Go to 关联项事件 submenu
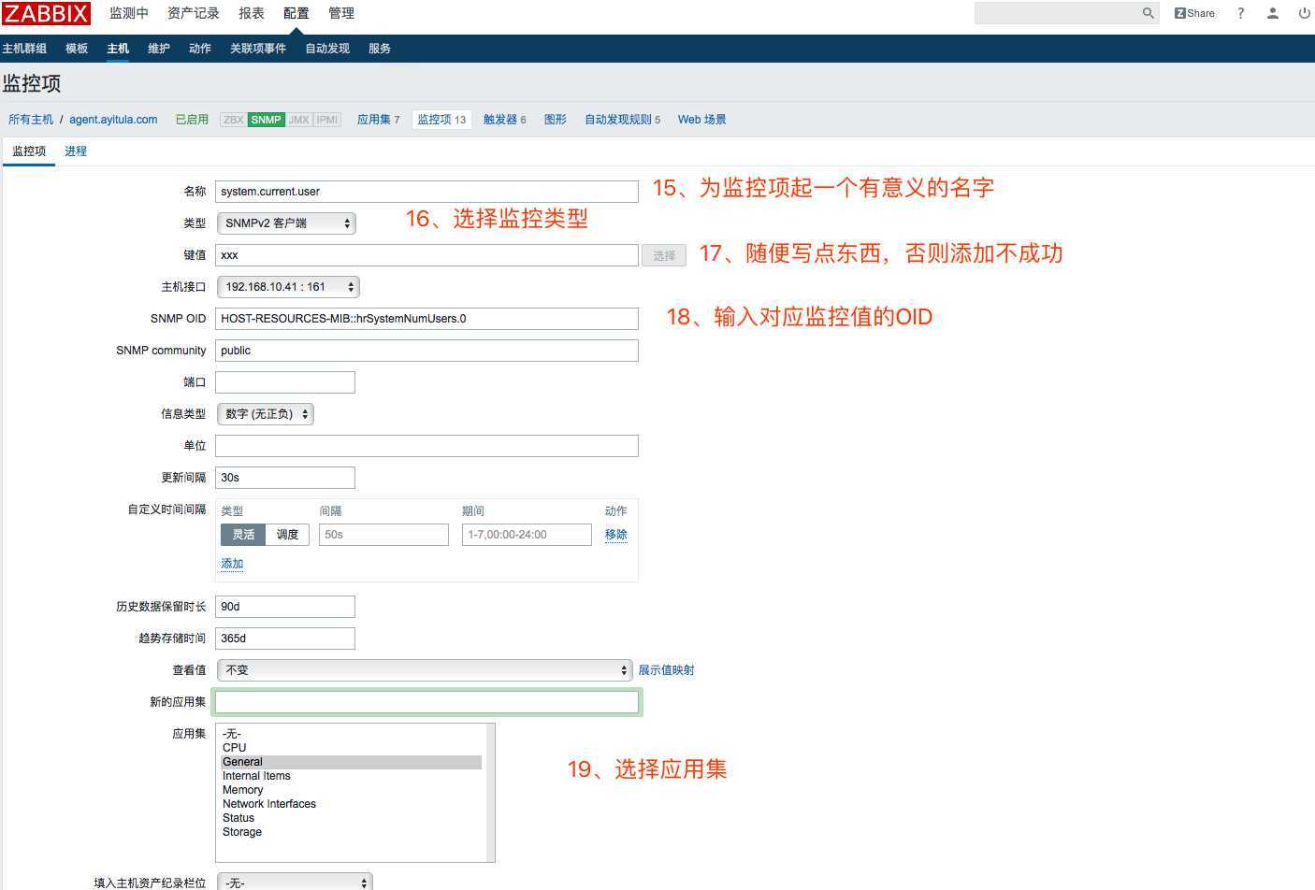This screenshot has height=890, width=1315. tap(258, 49)
